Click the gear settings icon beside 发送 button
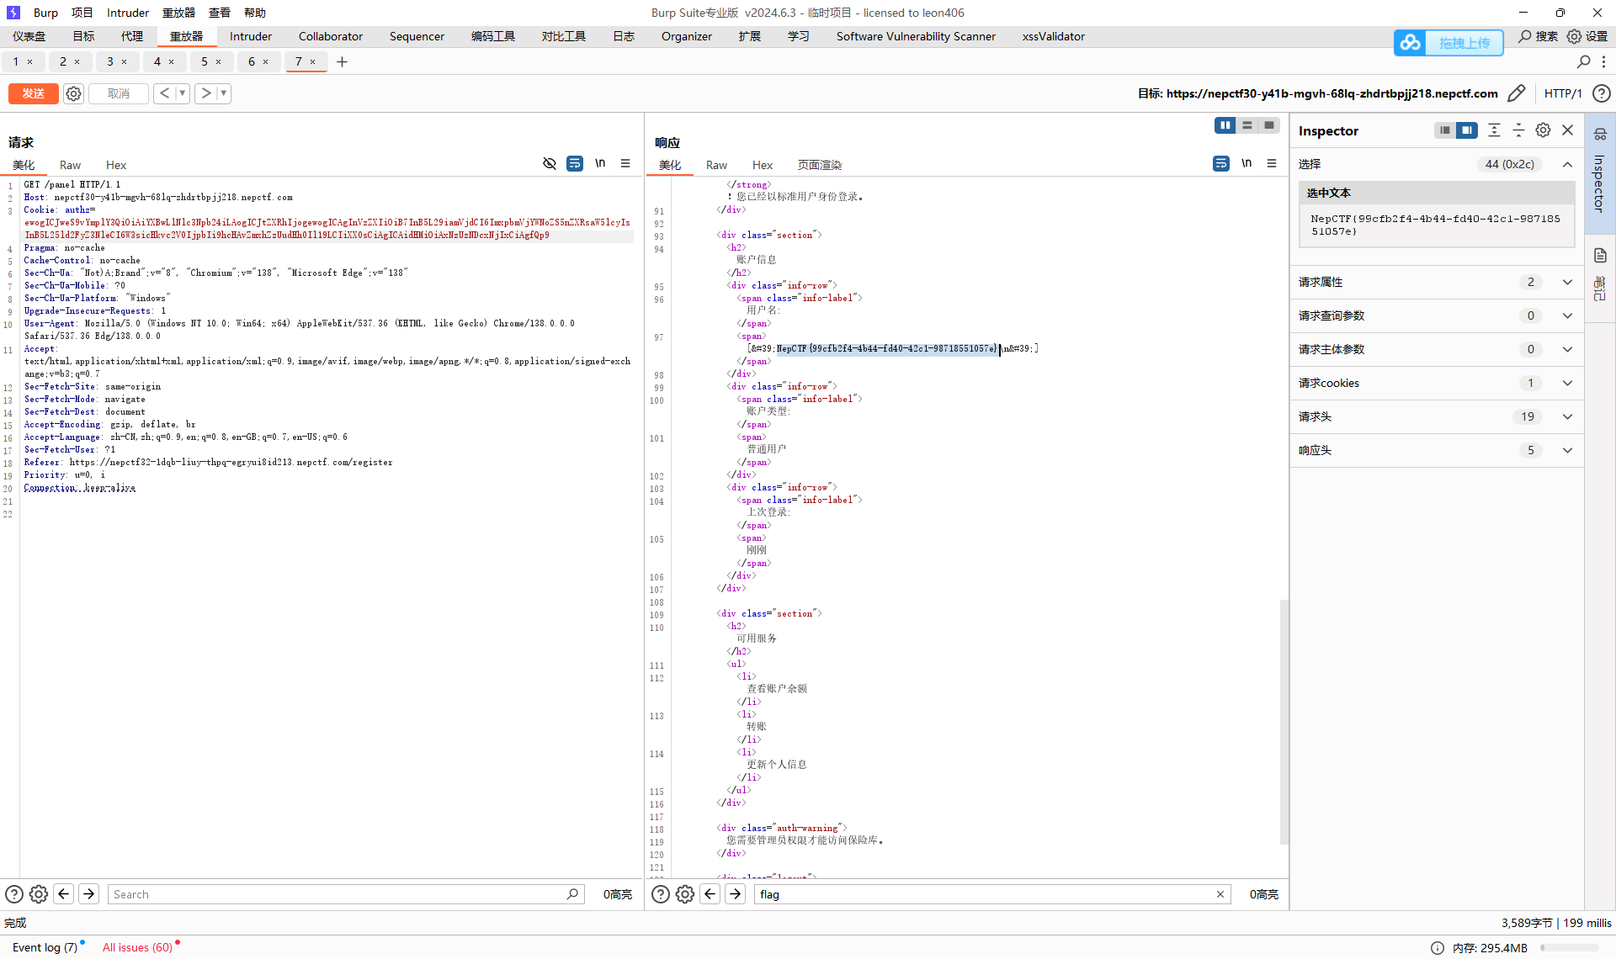The height and width of the screenshot is (959, 1616). (x=73, y=93)
